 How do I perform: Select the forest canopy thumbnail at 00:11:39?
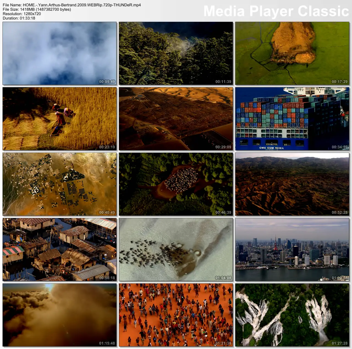tap(176, 53)
